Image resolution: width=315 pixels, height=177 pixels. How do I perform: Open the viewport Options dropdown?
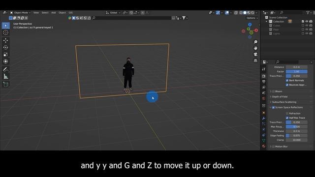tap(252, 18)
